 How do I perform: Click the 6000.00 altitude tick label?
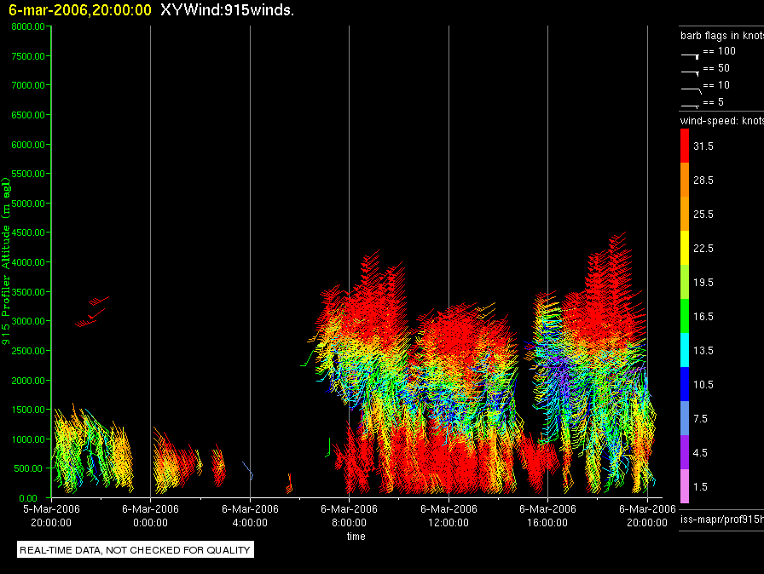coord(28,145)
